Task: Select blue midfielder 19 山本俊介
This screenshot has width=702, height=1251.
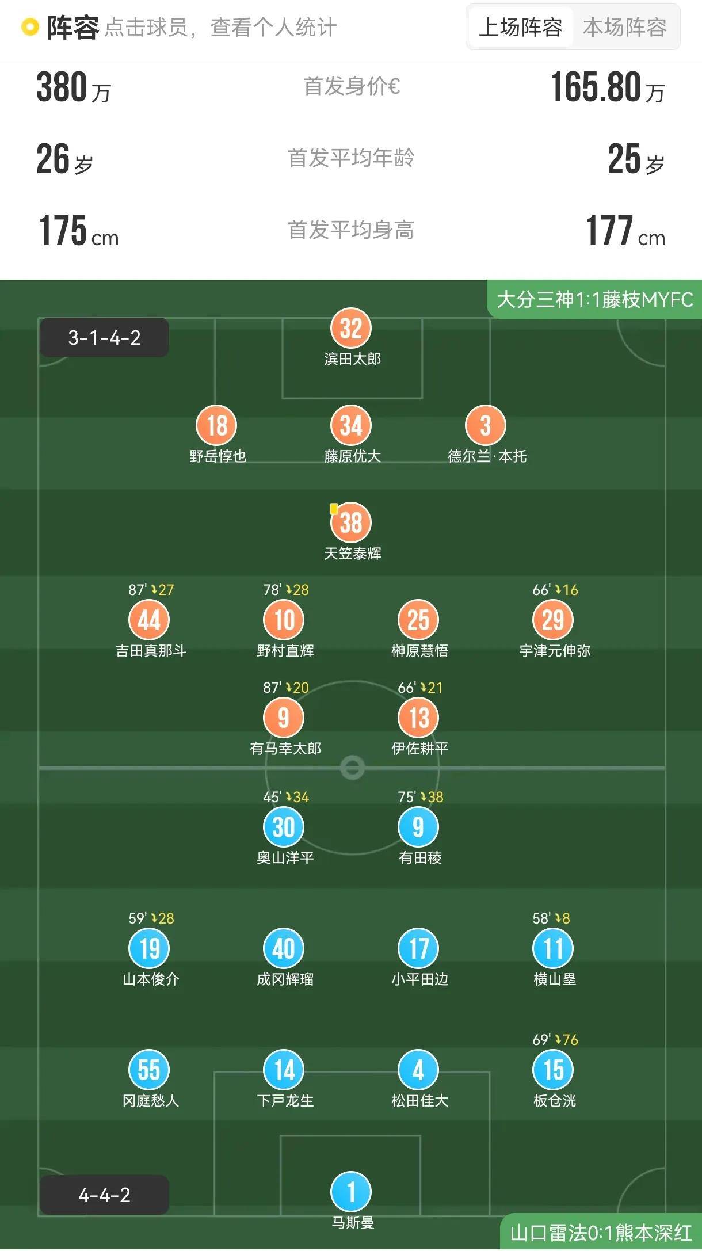Action: (x=149, y=949)
